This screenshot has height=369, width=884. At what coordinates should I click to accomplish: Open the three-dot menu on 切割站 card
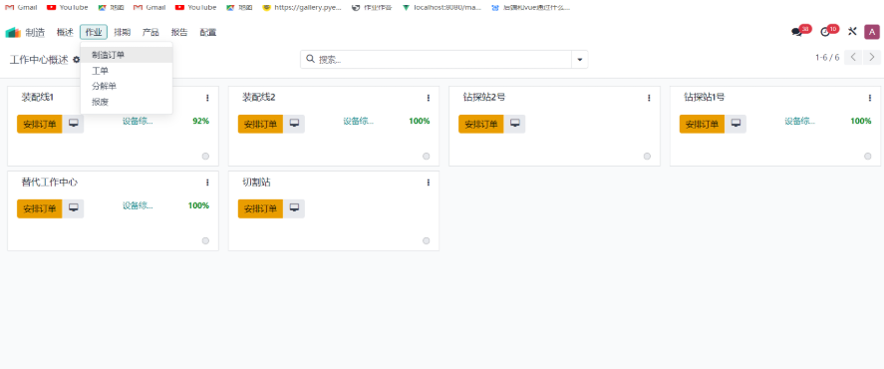pyautogui.click(x=429, y=183)
